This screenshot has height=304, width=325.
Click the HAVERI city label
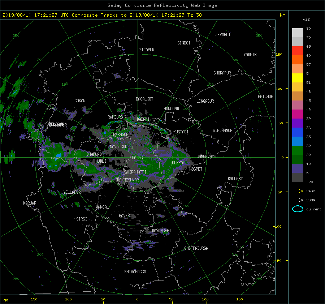click(125, 216)
